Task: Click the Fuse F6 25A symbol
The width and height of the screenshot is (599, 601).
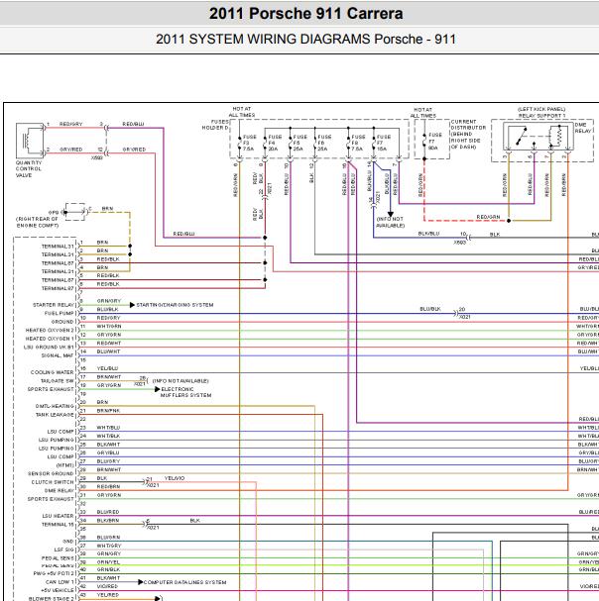Action: (x=314, y=143)
